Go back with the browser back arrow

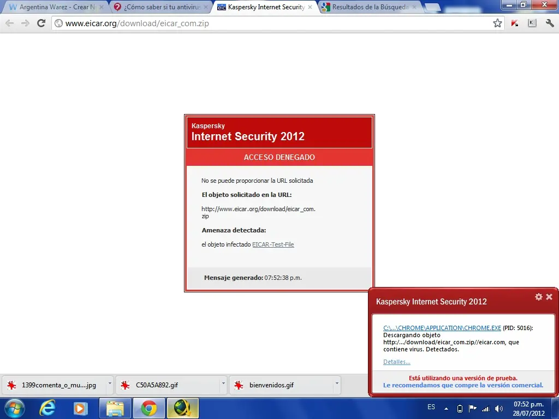10,23
